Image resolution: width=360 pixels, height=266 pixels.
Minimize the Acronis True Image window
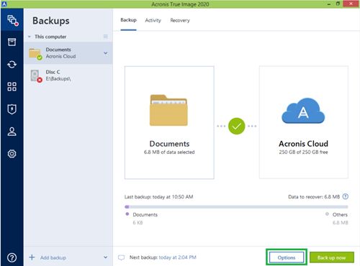(329, 4)
